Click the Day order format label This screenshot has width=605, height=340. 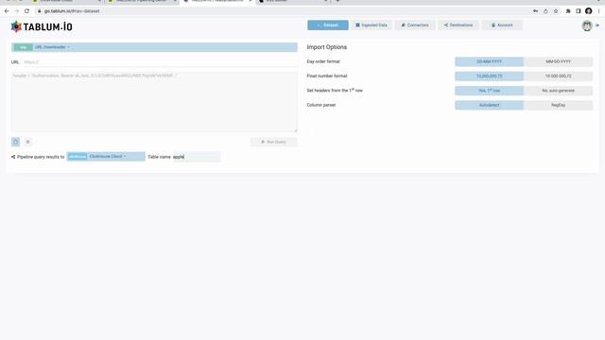click(x=323, y=61)
